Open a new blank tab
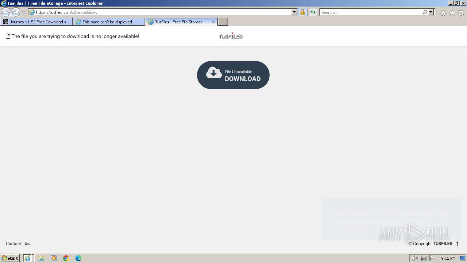467x263 pixels. click(223, 22)
